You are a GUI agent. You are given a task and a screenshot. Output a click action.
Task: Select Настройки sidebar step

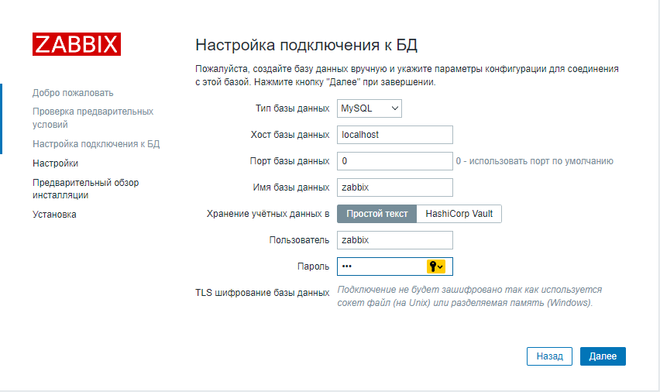(55, 163)
